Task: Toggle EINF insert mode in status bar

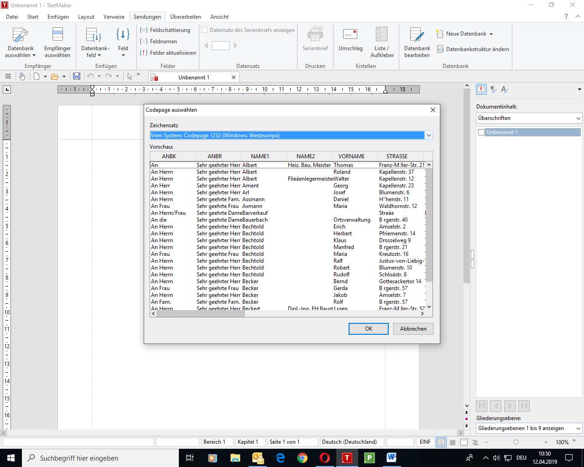Action: 425,442
